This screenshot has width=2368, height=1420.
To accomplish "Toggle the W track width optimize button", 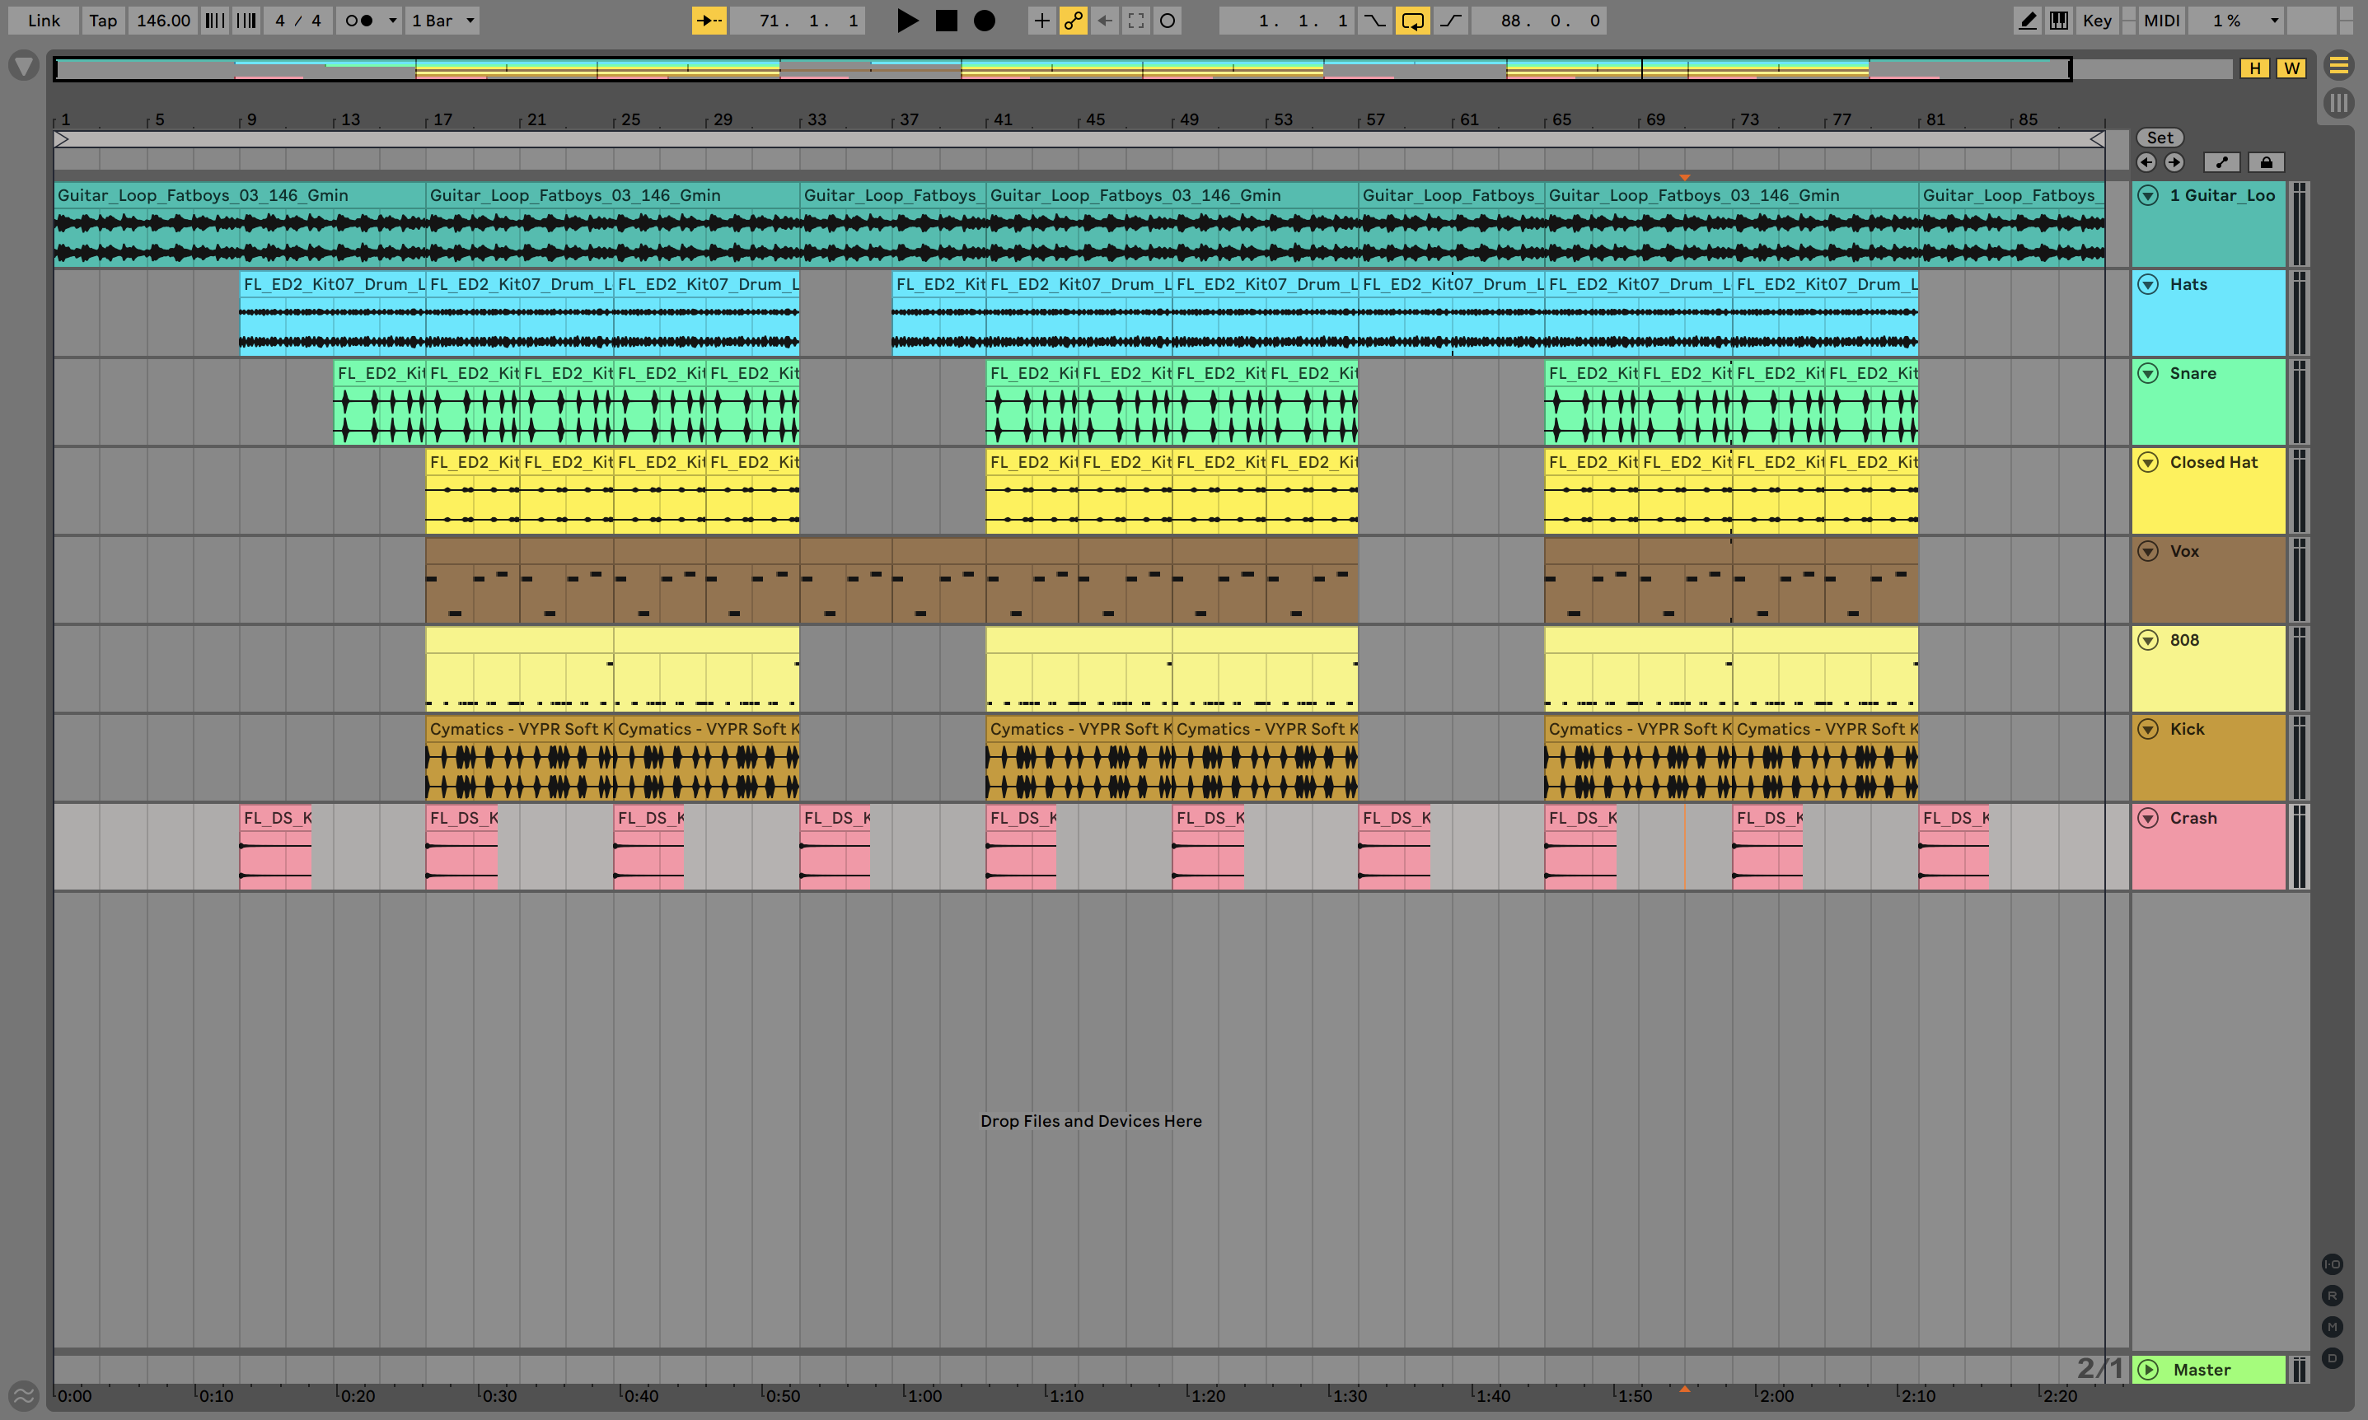I will 2291,68.
